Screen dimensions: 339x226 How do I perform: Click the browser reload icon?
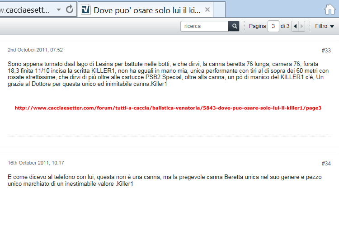pos(70,9)
